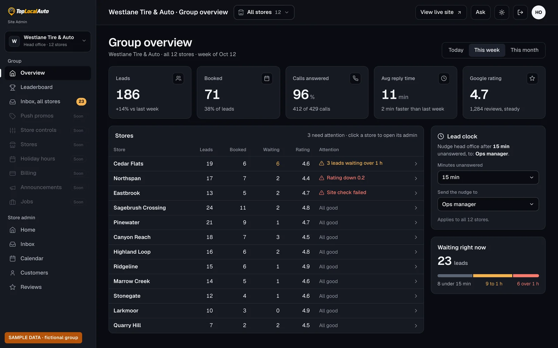
Task: Switch to the Today tab
Action: tap(456, 50)
